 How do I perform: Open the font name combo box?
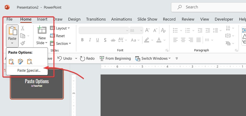coord(104,30)
